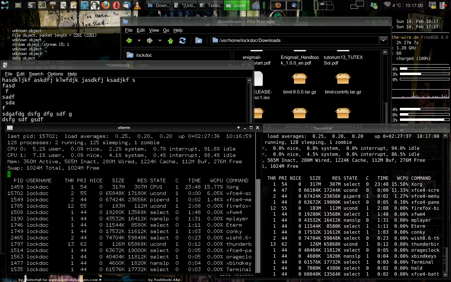Expand the back history dropdown arrow
Image resolution: width=451 pixels, height=282 pixels.
tap(139, 41)
